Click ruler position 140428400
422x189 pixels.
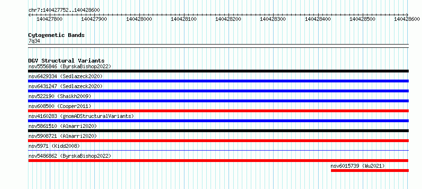tap(318, 19)
